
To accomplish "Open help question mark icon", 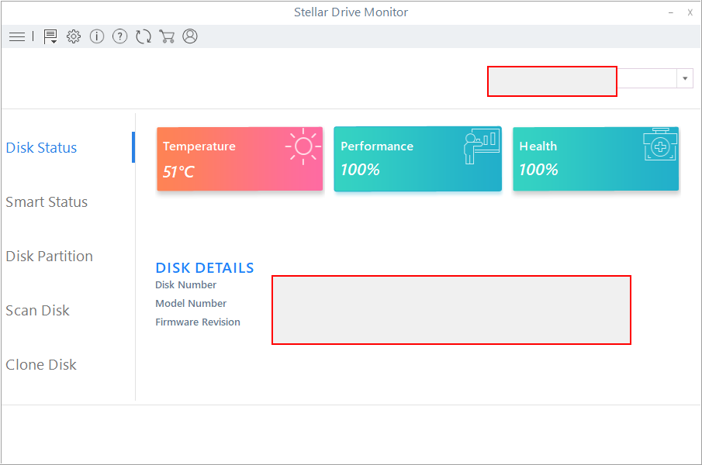I will (120, 36).
